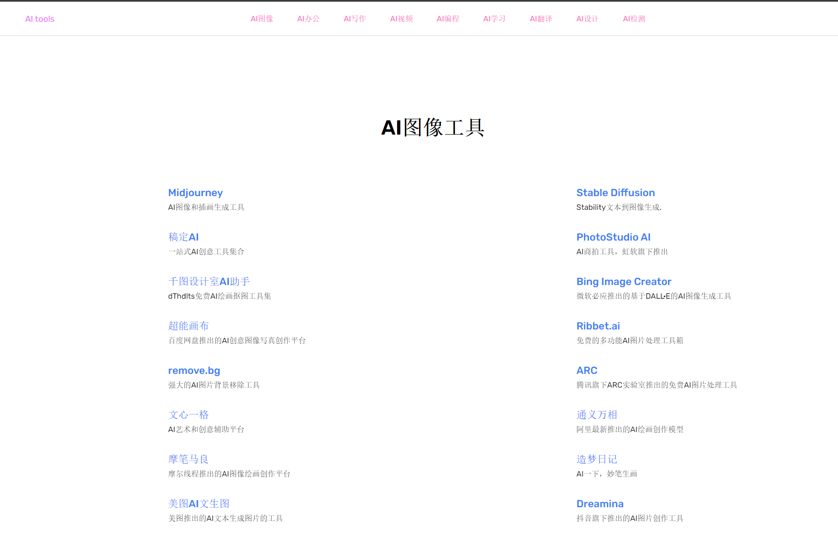
Task: Click the Ribbet.ai tool link
Action: [x=598, y=326]
